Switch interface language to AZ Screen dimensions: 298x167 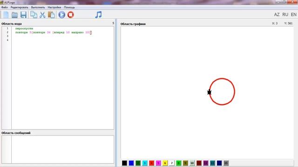click(277, 14)
